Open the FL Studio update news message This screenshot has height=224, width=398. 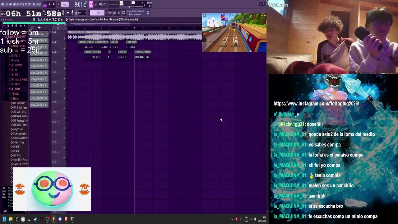click(x=136, y=13)
